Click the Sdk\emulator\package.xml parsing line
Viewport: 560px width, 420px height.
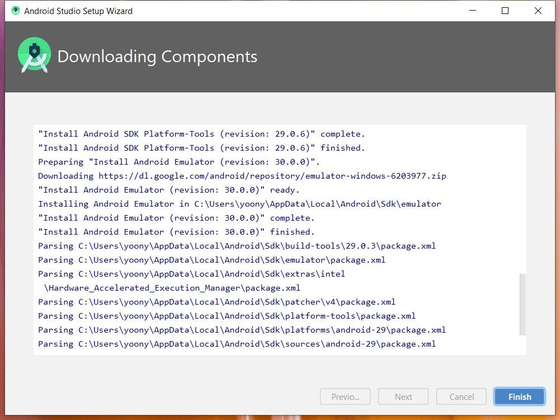click(x=212, y=260)
